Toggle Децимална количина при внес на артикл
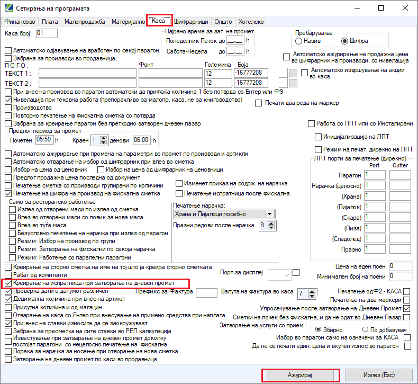 [x=8, y=299]
